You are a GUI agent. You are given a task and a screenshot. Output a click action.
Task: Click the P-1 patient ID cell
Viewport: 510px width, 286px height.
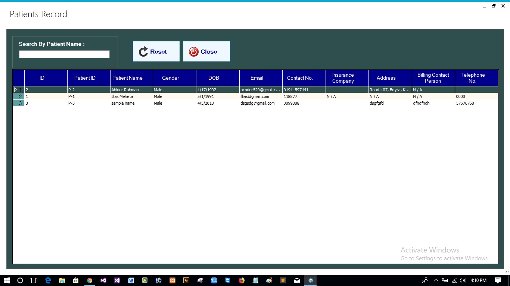point(89,96)
